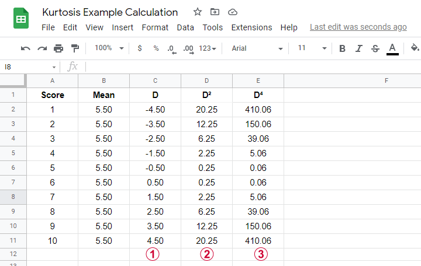Star this spreadsheet document
The width and height of the screenshot is (421, 266).
[198, 12]
